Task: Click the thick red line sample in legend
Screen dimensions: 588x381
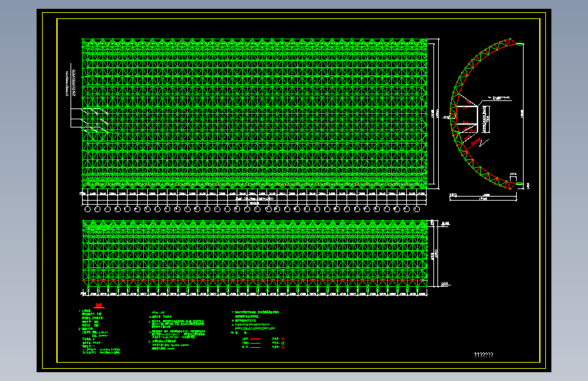Action: (255, 339)
